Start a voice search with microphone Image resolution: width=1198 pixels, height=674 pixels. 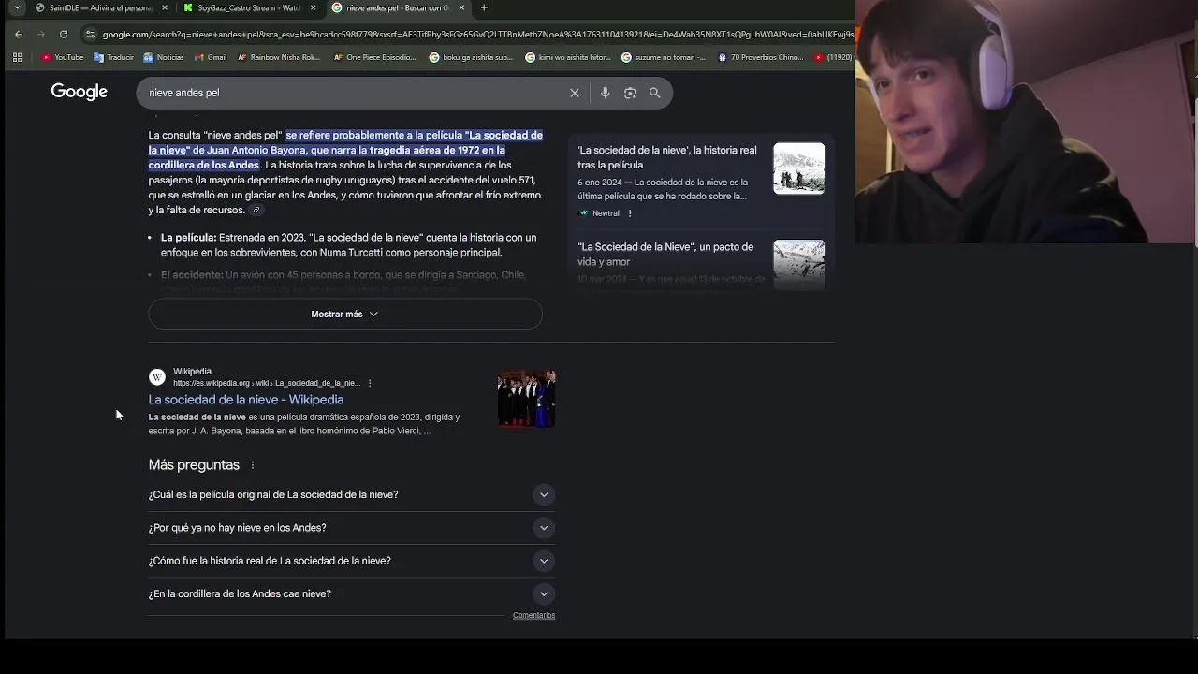click(606, 93)
